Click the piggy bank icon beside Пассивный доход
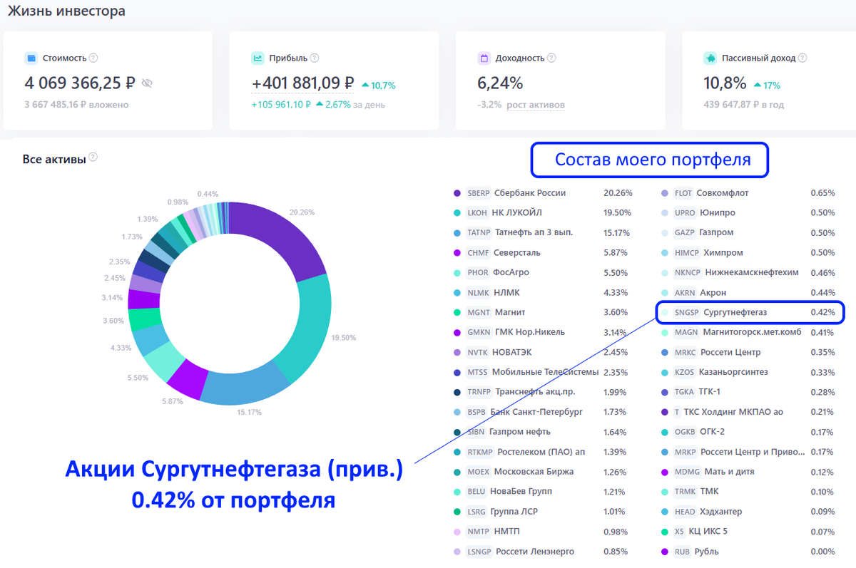The width and height of the screenshot is (856, 568). click(710, 58)
